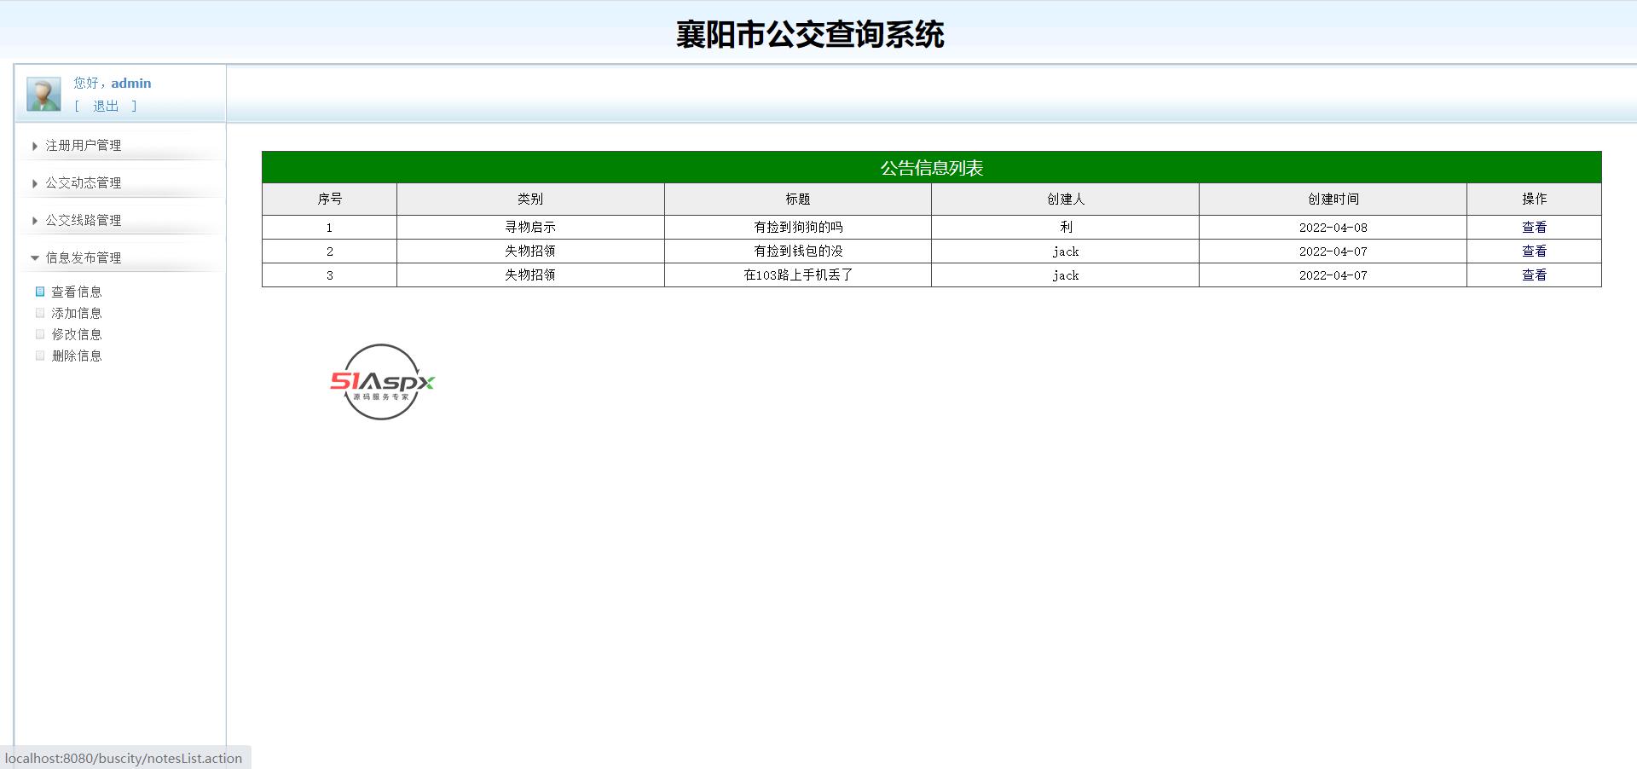The image size is (1637, 769).
Task: Click 查看 for 有捡到钱包的没 row
Action: coord(1534,252)
